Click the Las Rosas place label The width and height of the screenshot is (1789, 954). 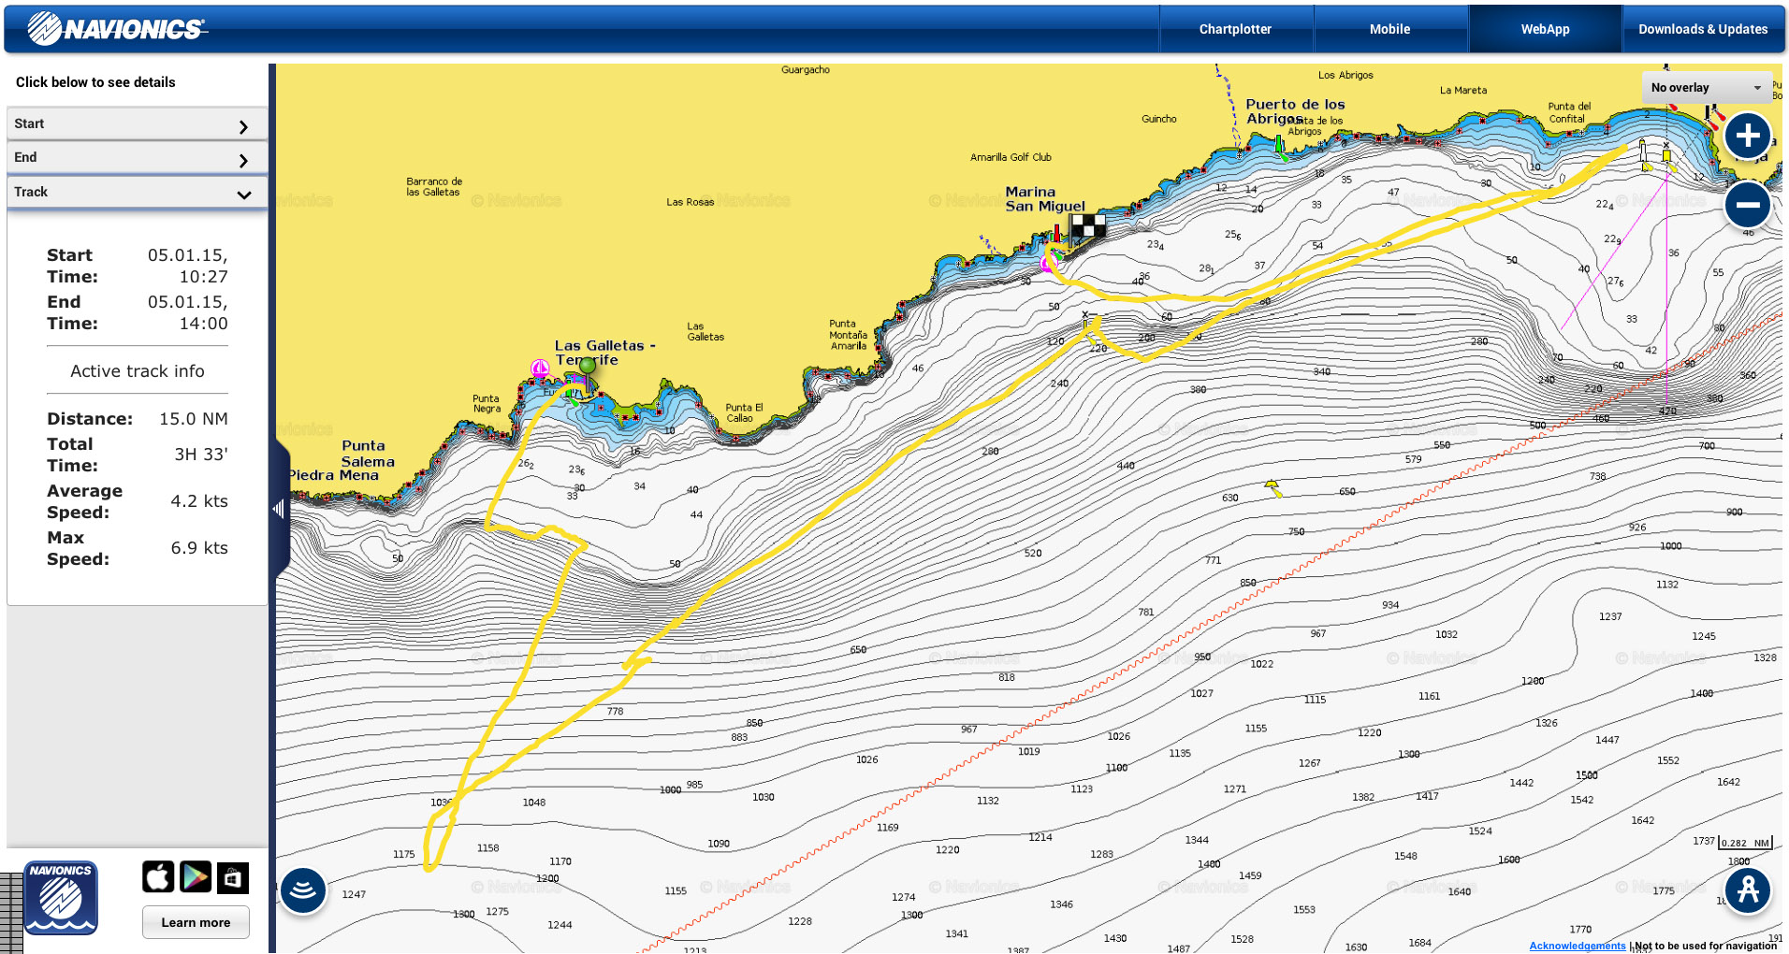(x=690, y=201)
